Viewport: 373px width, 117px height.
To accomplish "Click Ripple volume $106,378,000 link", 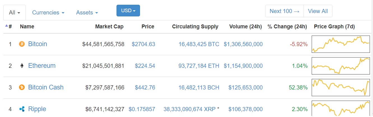I will (x=246, y=109).
